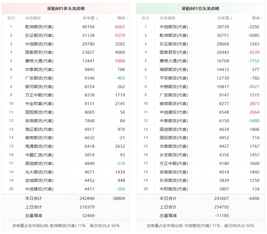Click 平安期货(代客) in short ranking
The image size is (267, 234).
pos(174,78)
